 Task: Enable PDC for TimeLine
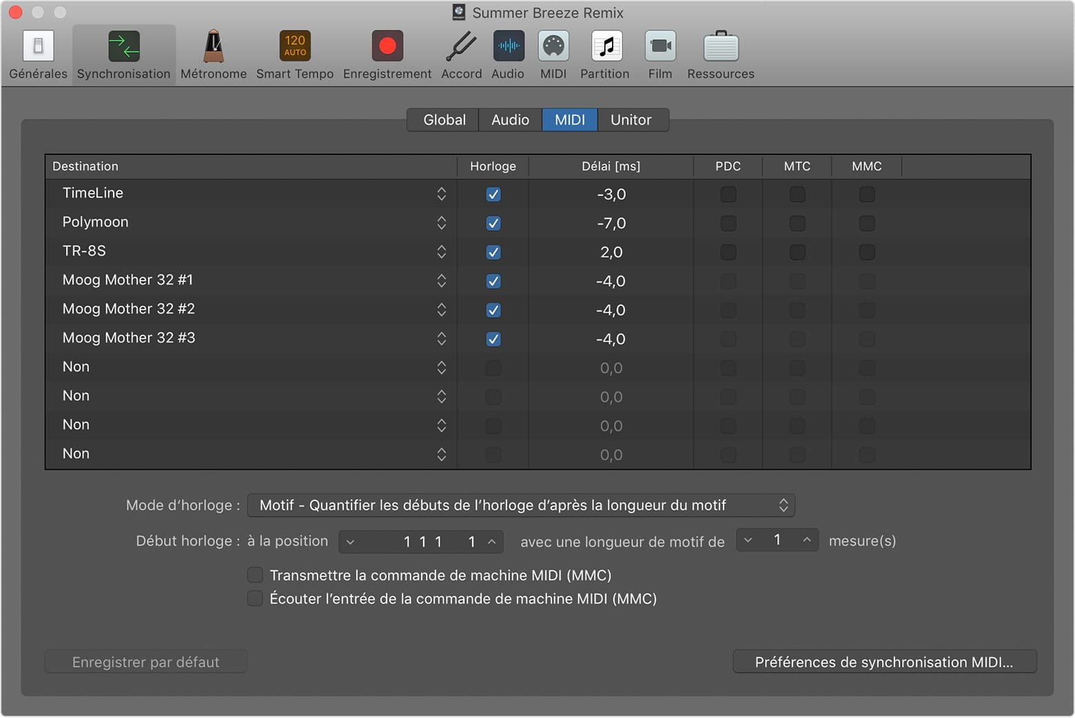tap(728, 194)
